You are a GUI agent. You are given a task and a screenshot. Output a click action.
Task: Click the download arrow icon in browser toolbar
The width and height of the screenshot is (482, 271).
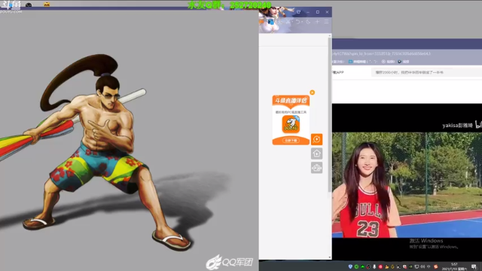tap(280, 22)
